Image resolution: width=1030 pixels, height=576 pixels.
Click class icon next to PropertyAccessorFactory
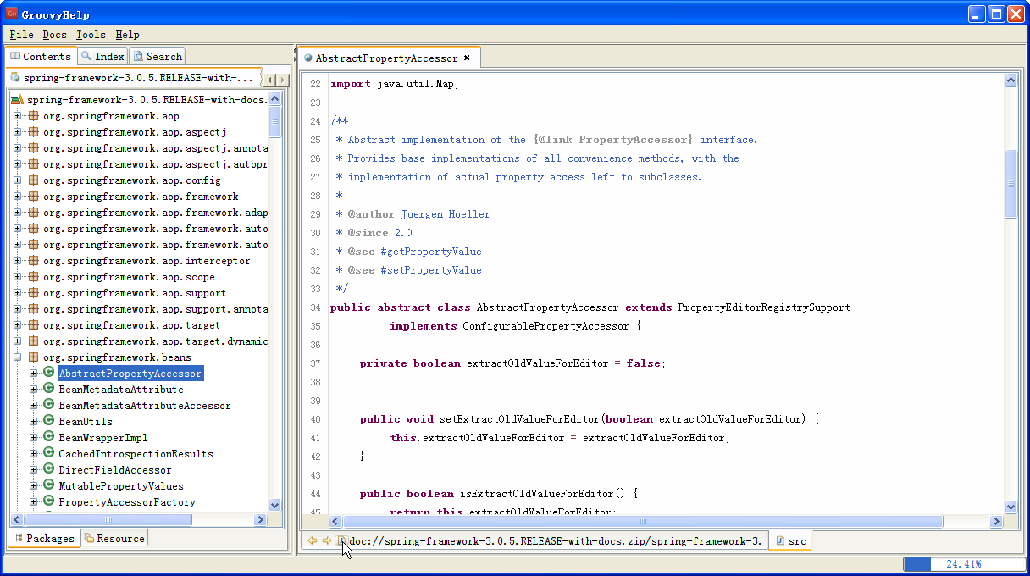(49, 502)
